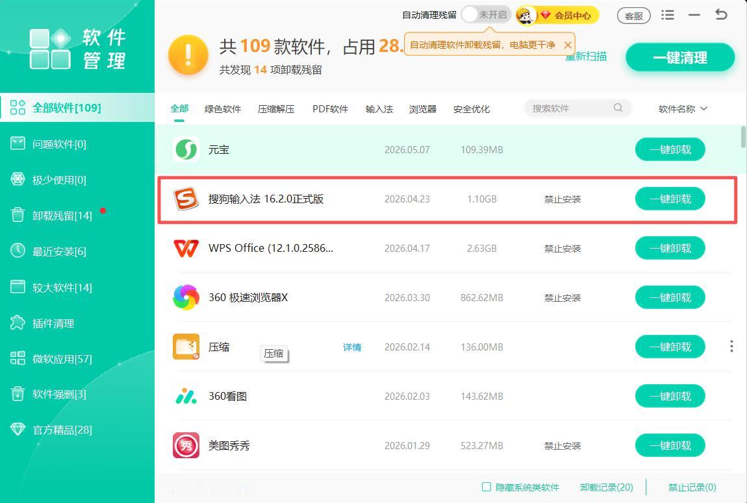This screenshot has width=747, height=503.
Task: Switch to the 输入法 tab
Action: 379,109
